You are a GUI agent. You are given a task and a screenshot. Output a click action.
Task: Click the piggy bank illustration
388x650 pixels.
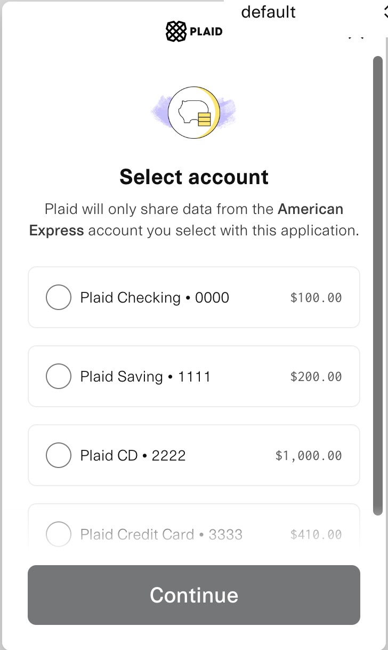point(193,113)
